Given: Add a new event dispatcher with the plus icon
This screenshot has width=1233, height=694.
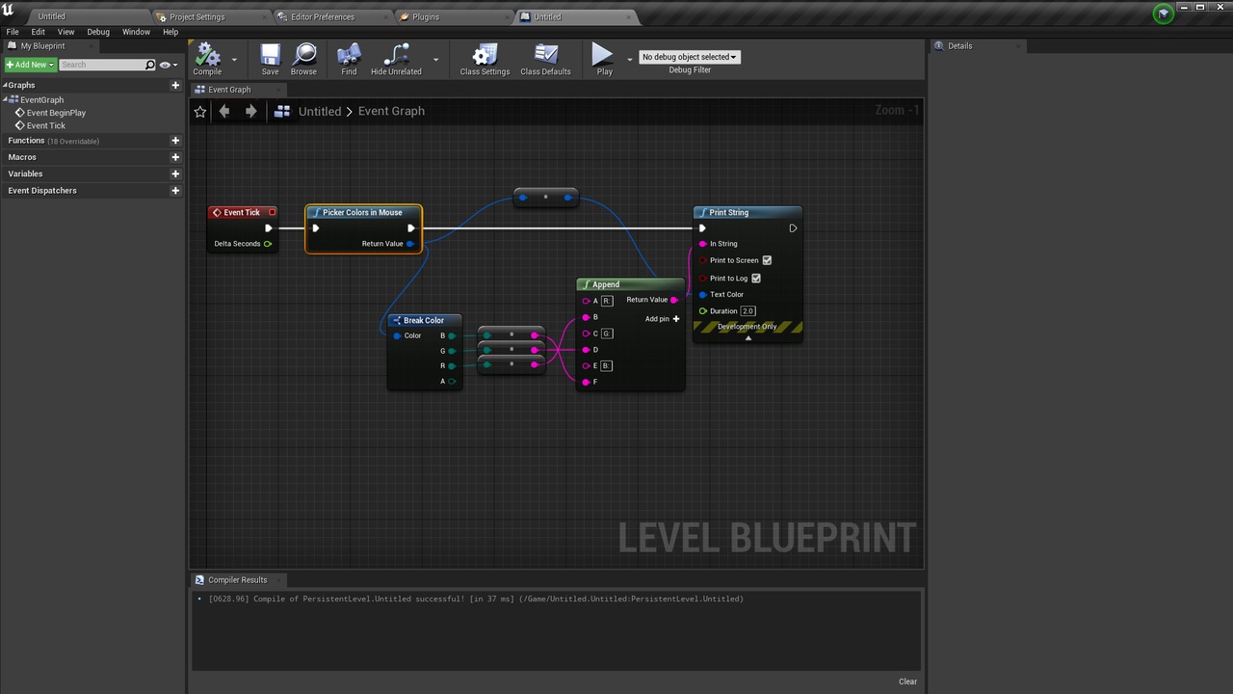Looking at the screenshot, I should (x=175, y=191).
